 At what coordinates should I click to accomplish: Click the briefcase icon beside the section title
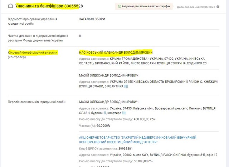point(10,6)
